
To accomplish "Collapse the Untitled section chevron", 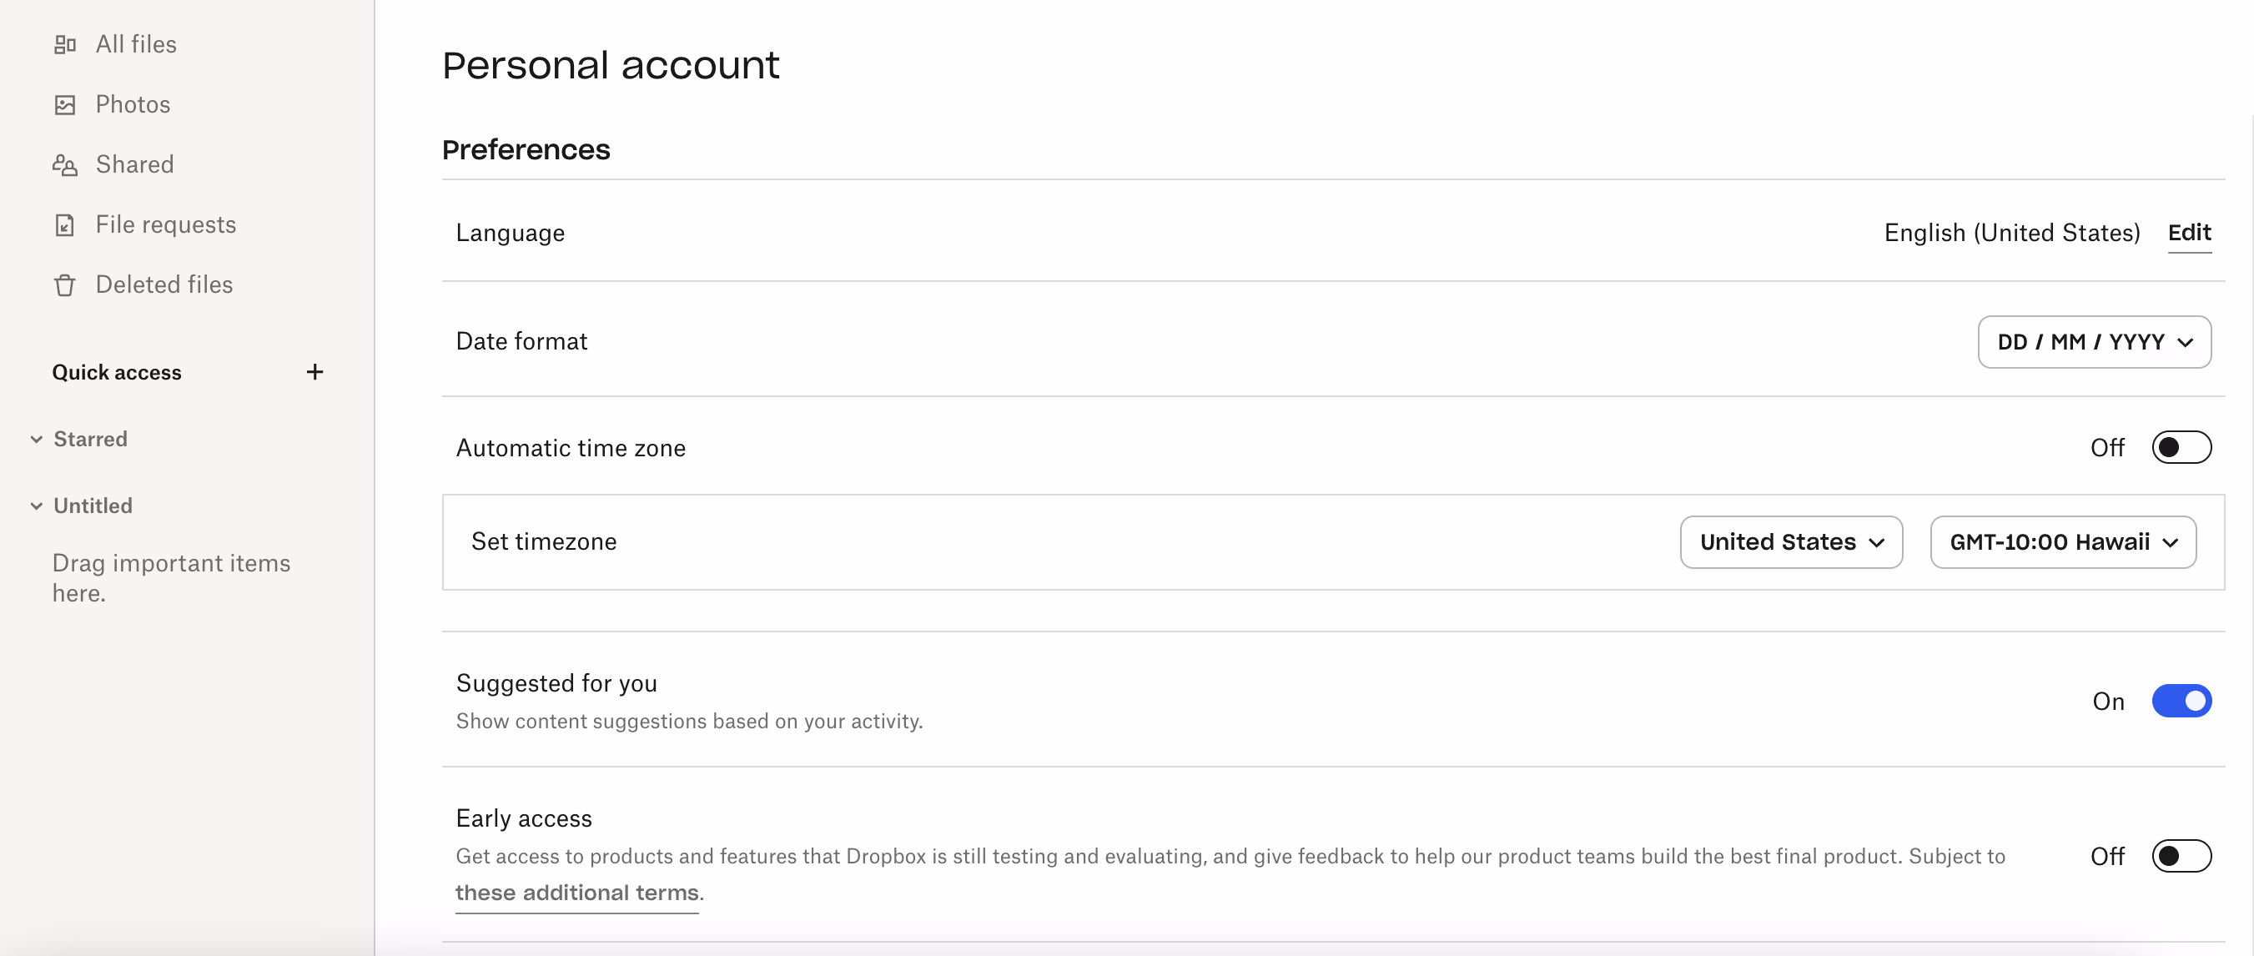I will (37, 506).
